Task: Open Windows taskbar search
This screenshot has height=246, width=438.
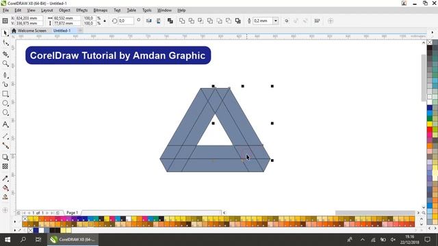Action: point(23,240)
